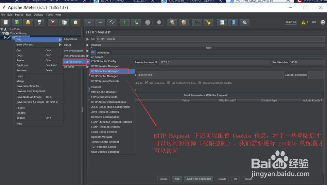This screenshot has width=327, height=185.
Task: Expand the Listener submenu
Action: coord(76,67)
